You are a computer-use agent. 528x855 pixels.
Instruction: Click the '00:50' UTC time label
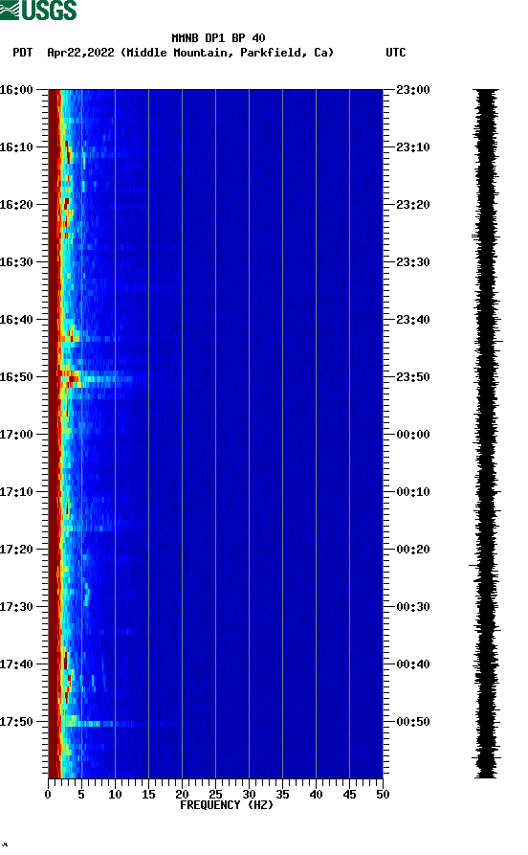coord(413,721)
